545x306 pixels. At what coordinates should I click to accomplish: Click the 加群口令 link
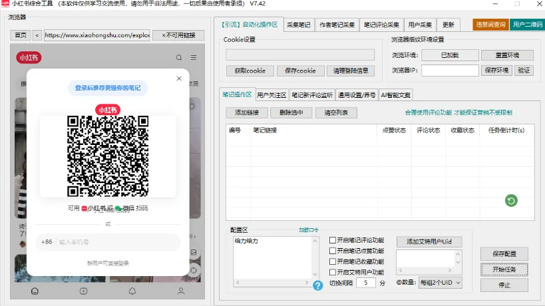309,230
